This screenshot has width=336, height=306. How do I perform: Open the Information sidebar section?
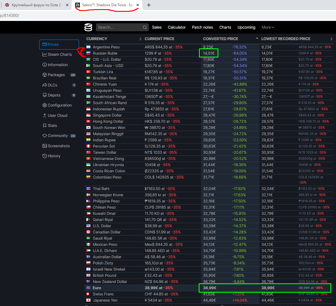(57, 65)
